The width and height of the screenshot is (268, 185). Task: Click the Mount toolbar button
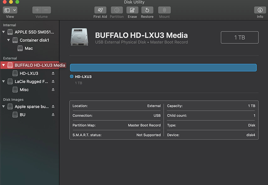click(x=164, y=10)
